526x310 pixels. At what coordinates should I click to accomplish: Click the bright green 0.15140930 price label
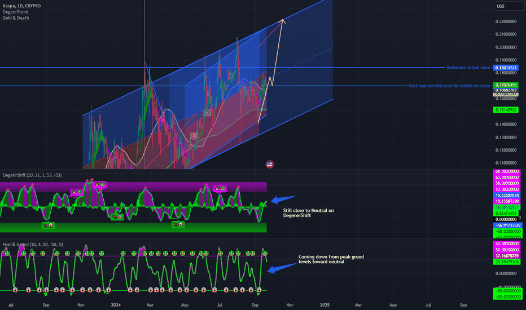pyautogui.click(x=506, y=110)
